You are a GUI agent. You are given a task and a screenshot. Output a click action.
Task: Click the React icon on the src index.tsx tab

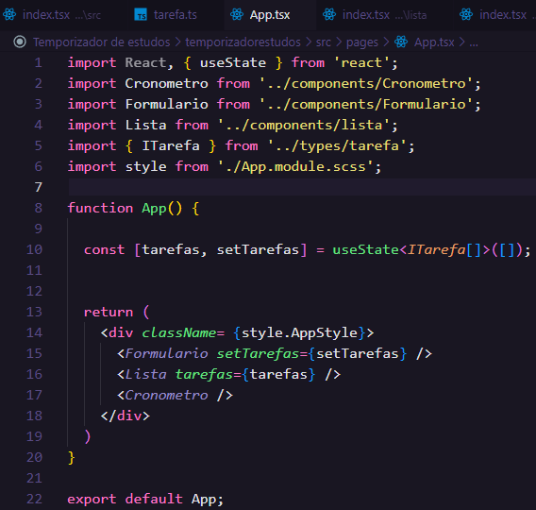tap(9, 15)
